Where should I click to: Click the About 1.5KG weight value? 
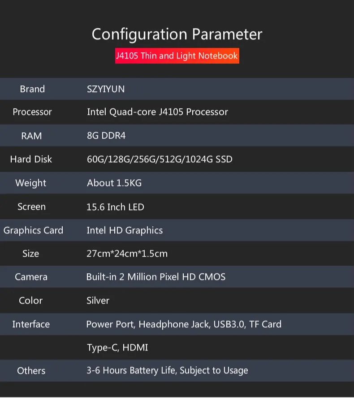coord(114,183)
